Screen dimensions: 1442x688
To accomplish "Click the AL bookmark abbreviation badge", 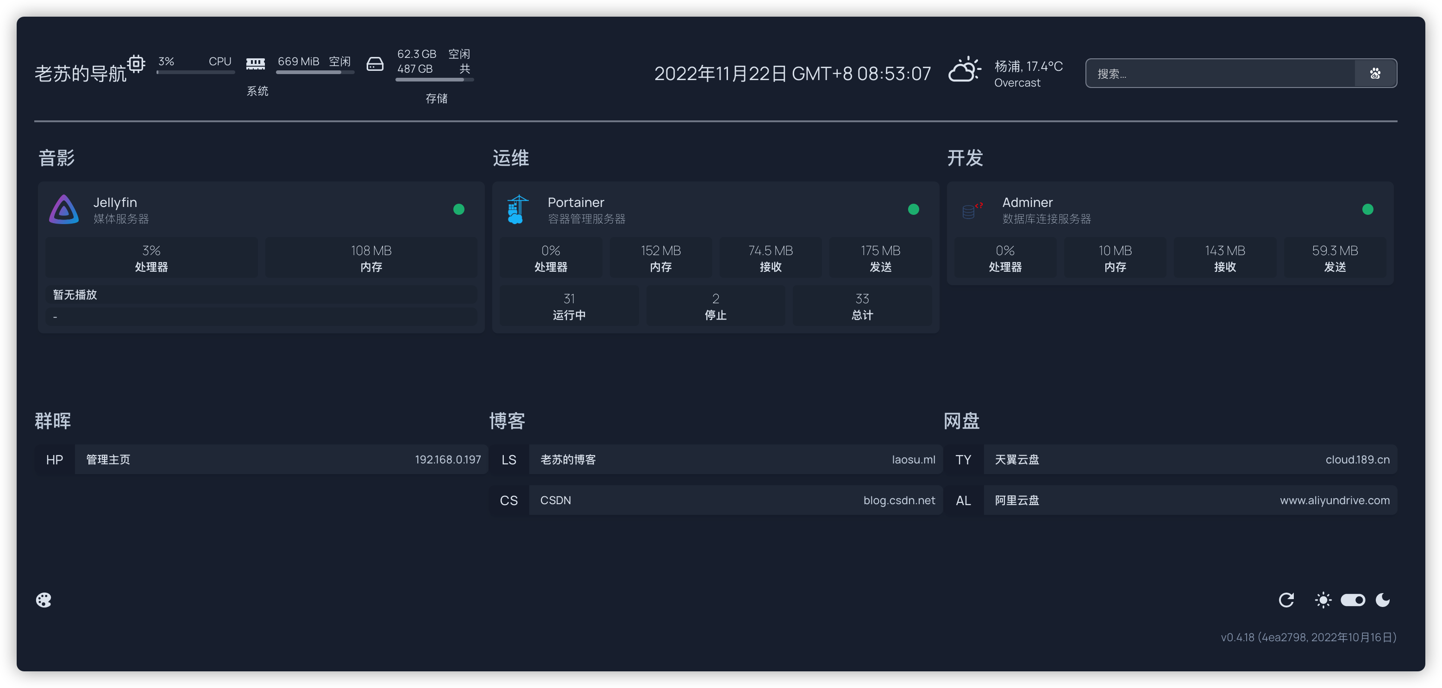I will coord(963,500).
